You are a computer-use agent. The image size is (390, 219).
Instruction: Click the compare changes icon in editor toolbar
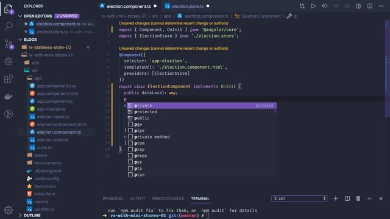coord(302,6)
